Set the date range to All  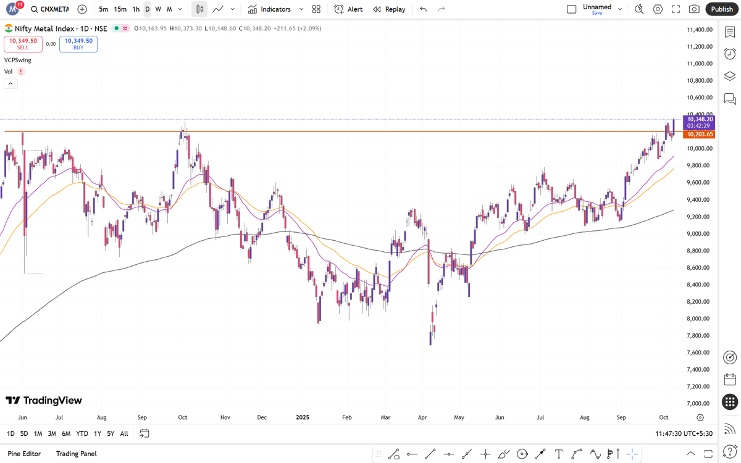(124, 433)
